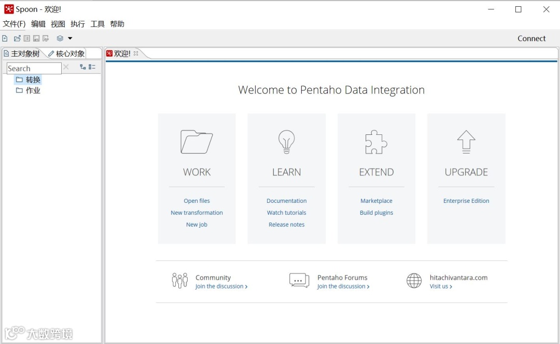560x344 pixels.
Task: Click the Open file toolbar icon
Action: click(x=17, y=38)
